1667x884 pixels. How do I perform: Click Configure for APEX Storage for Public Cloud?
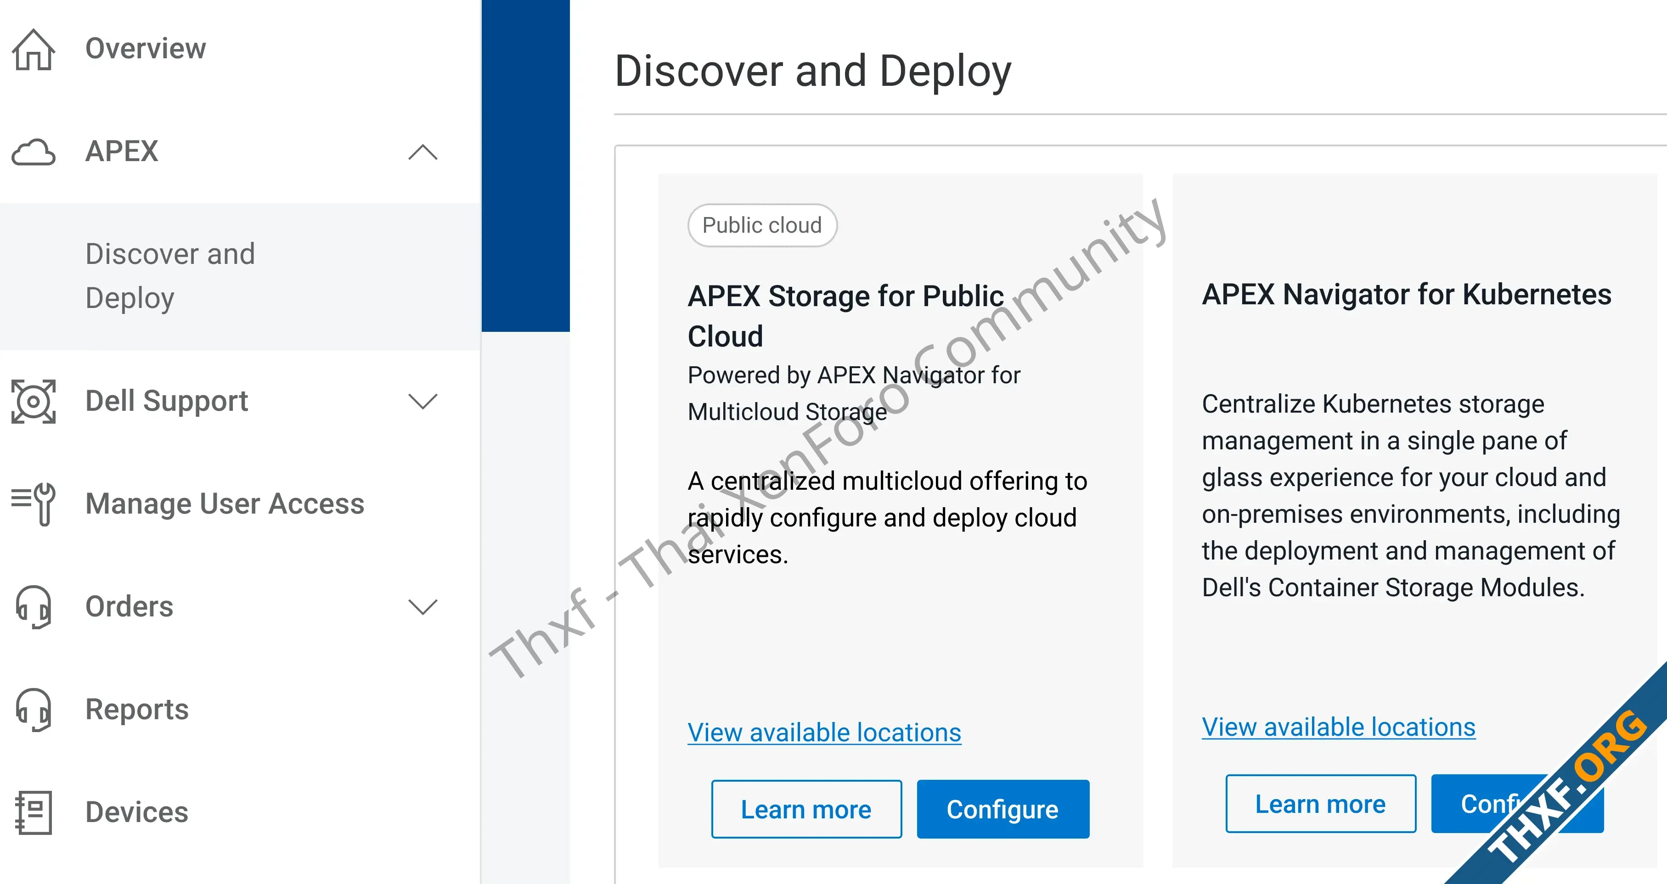point(1003,809)
